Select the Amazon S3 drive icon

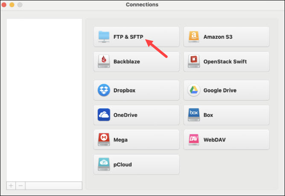pyautogui.click(x=194, y=37)
